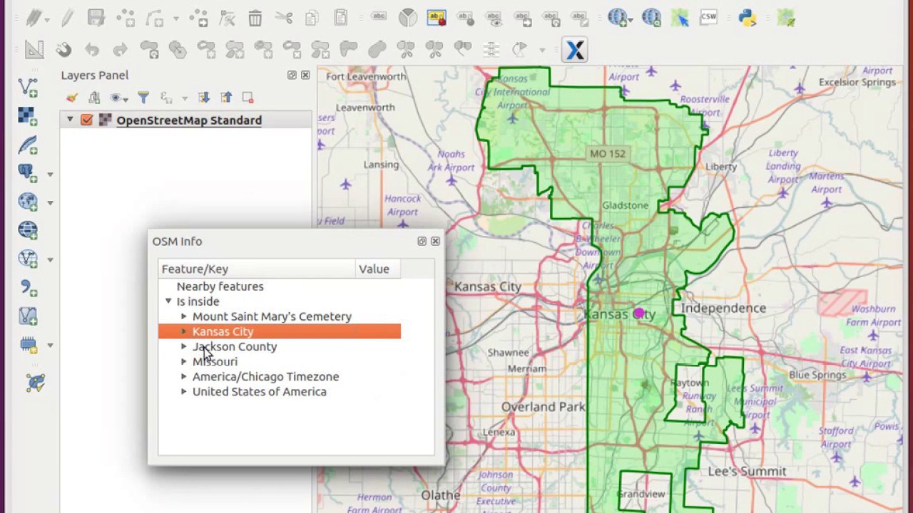Click Expand All in Layers Panel toolbar

204,98
